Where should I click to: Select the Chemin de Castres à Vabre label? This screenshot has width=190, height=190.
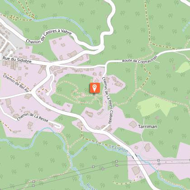(48, 36)
